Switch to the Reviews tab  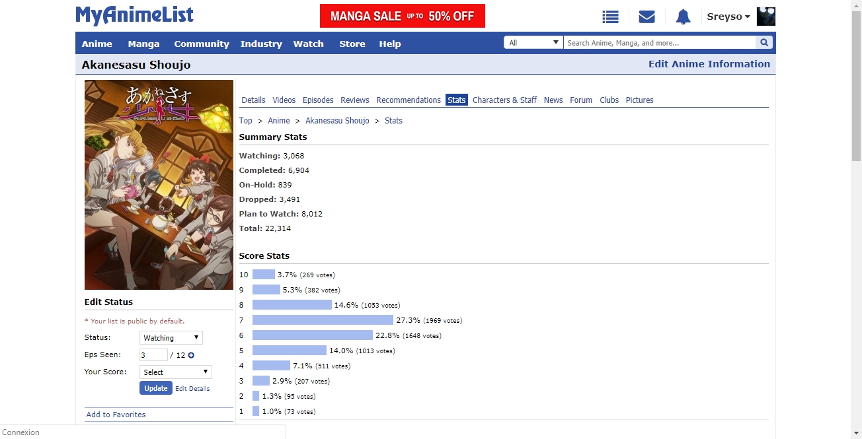355,100
